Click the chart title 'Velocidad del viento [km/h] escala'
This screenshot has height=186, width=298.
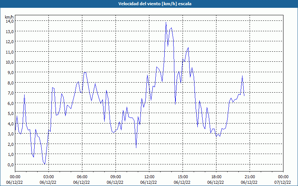[155, 4]
